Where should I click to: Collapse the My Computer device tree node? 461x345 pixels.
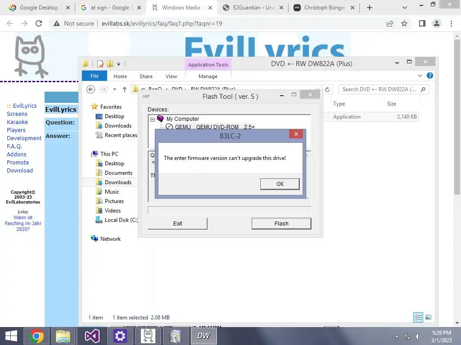point(152,119)
